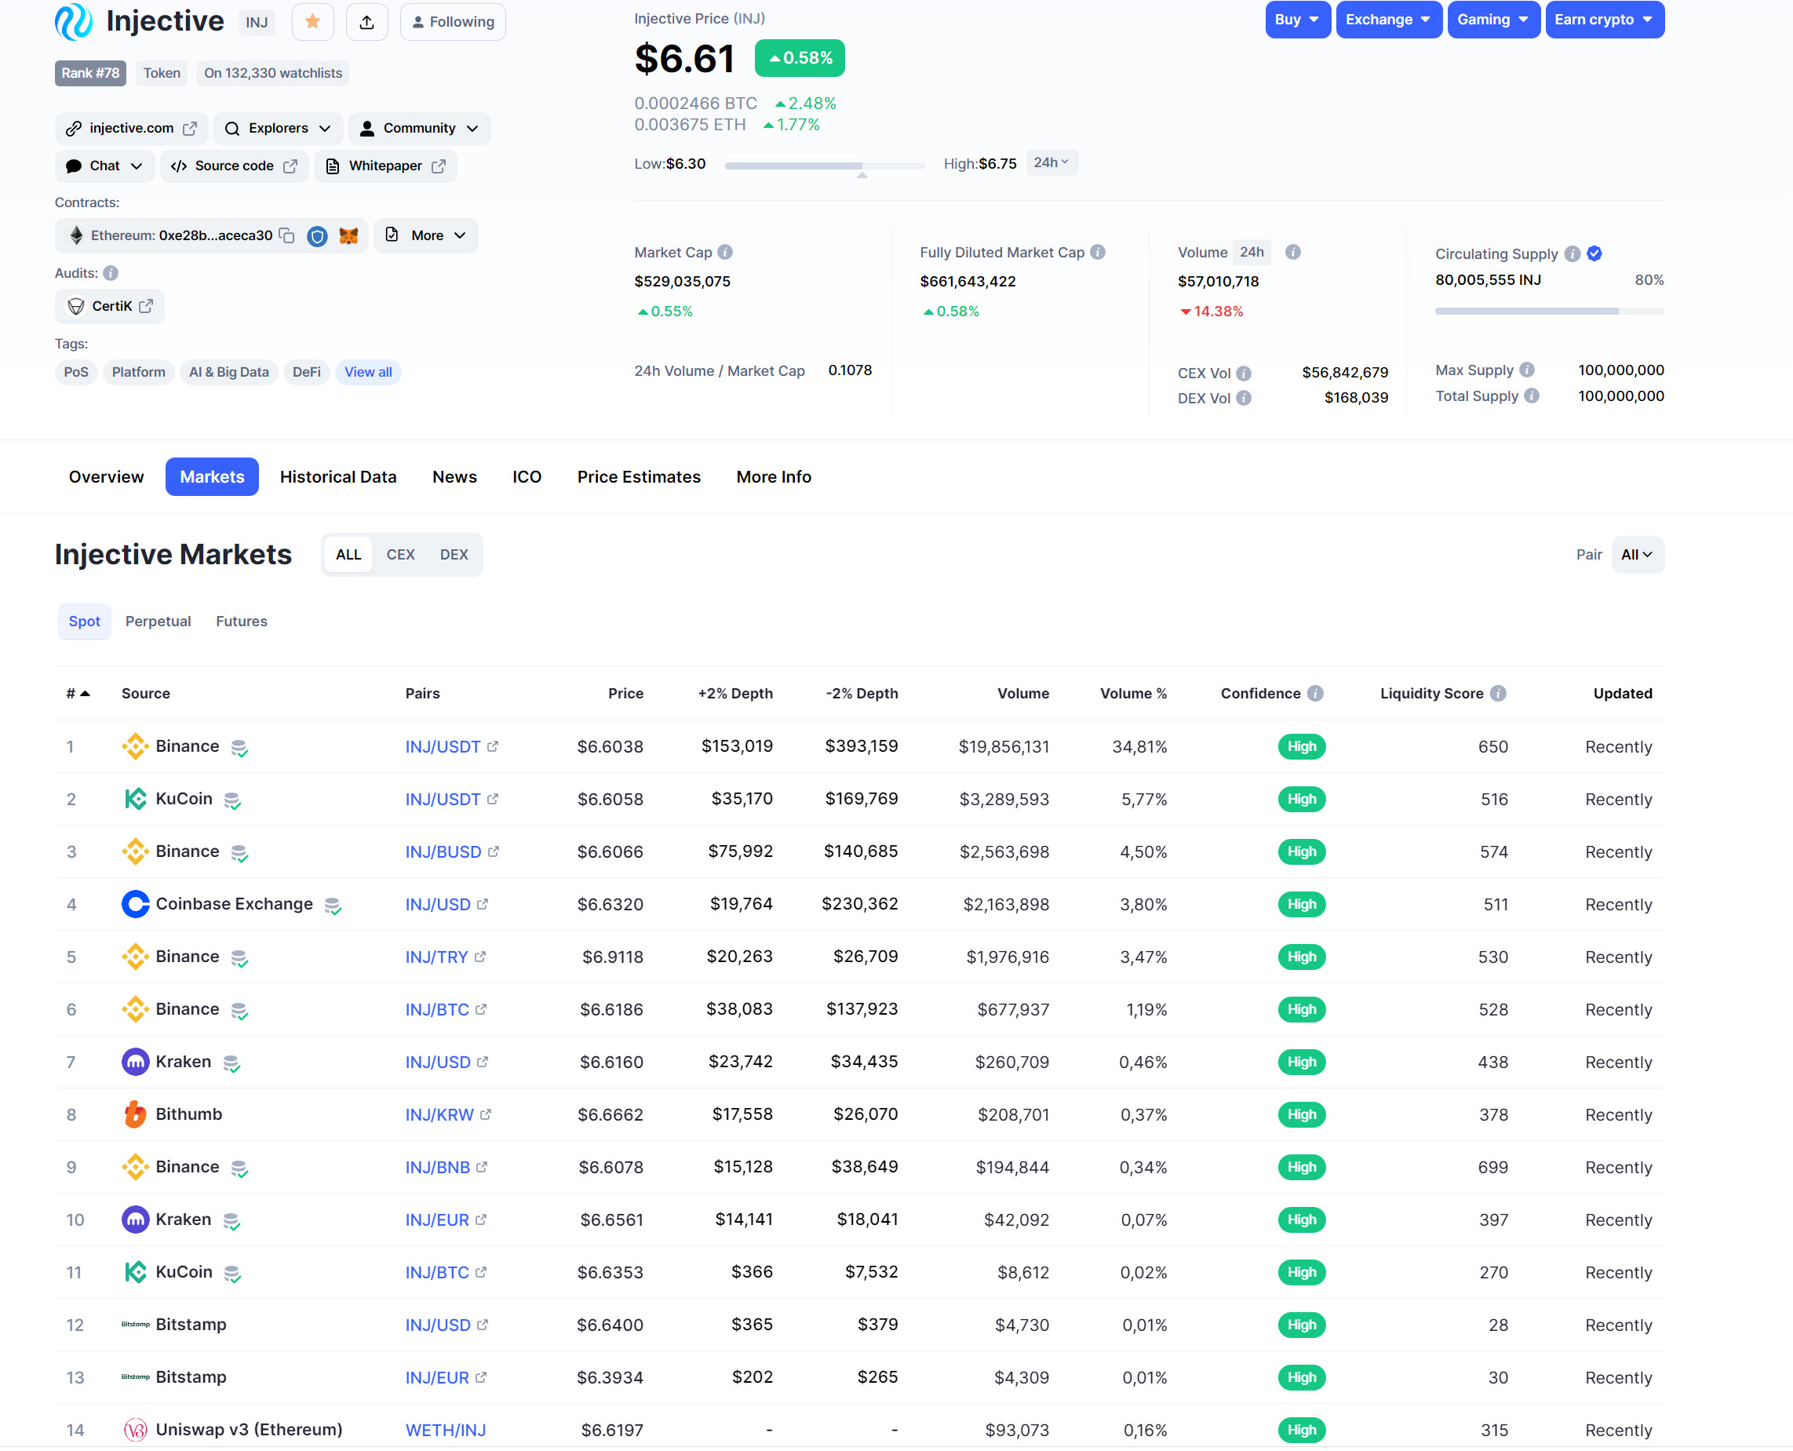The width and height of the screenshot is (1793, 1451).
Task: Open the Price Estimates tab
Action: 639,477
